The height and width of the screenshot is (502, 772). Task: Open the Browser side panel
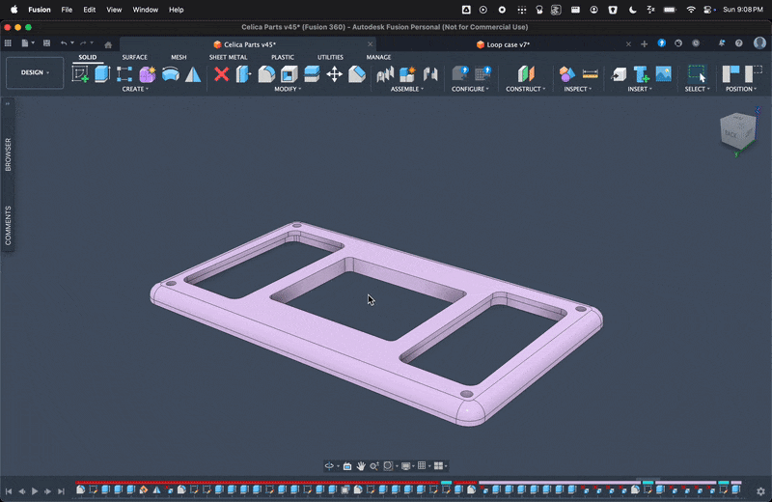8,154
